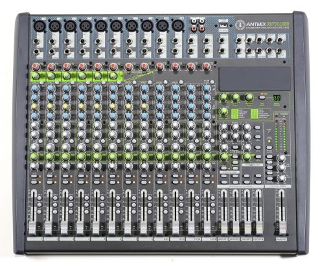Click the channel 1 pan knob above mute
The width and height of the screenshot is (320, 266).
coord(35,166)
